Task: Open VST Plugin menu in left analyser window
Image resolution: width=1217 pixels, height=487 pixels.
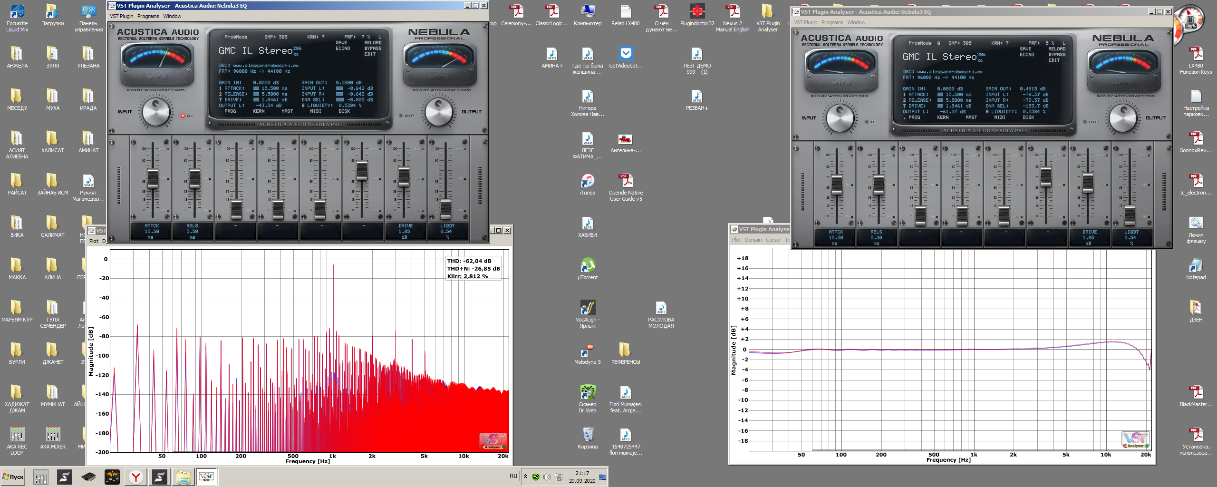Action: pyautogui.click(x=122, y=16)
